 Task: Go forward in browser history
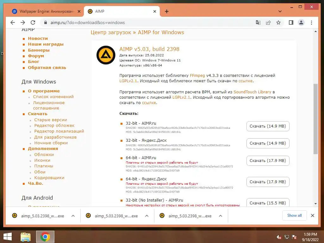point(23,22)
